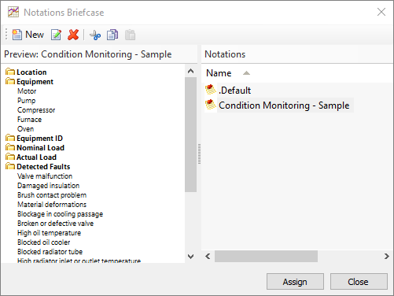Select Blocked oil cooler fault

click(x=43, y=242)
